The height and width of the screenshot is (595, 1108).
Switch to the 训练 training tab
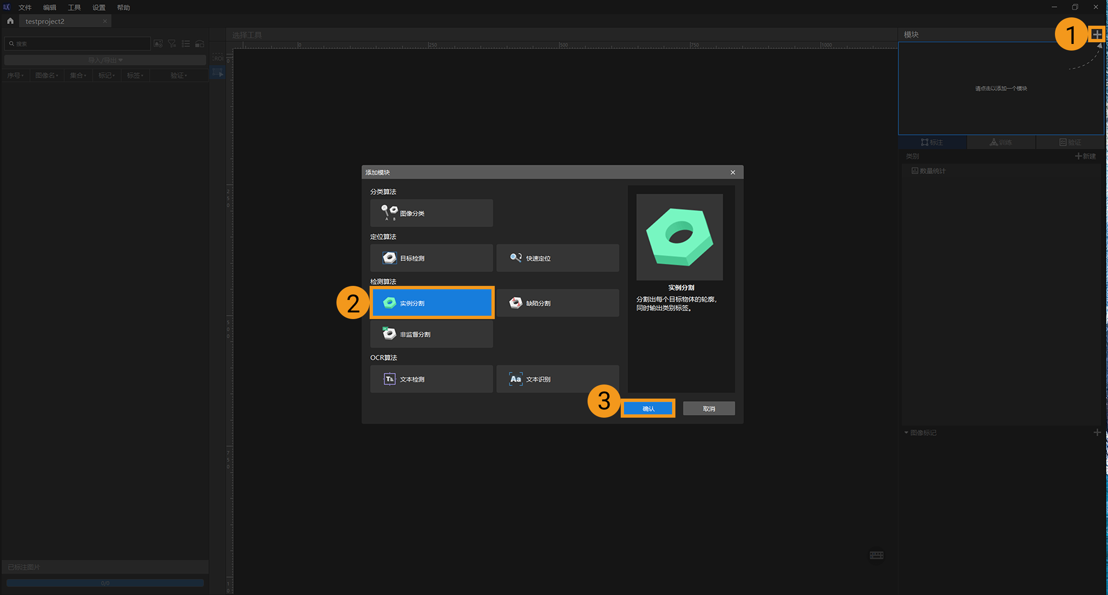pos(1001,143)
